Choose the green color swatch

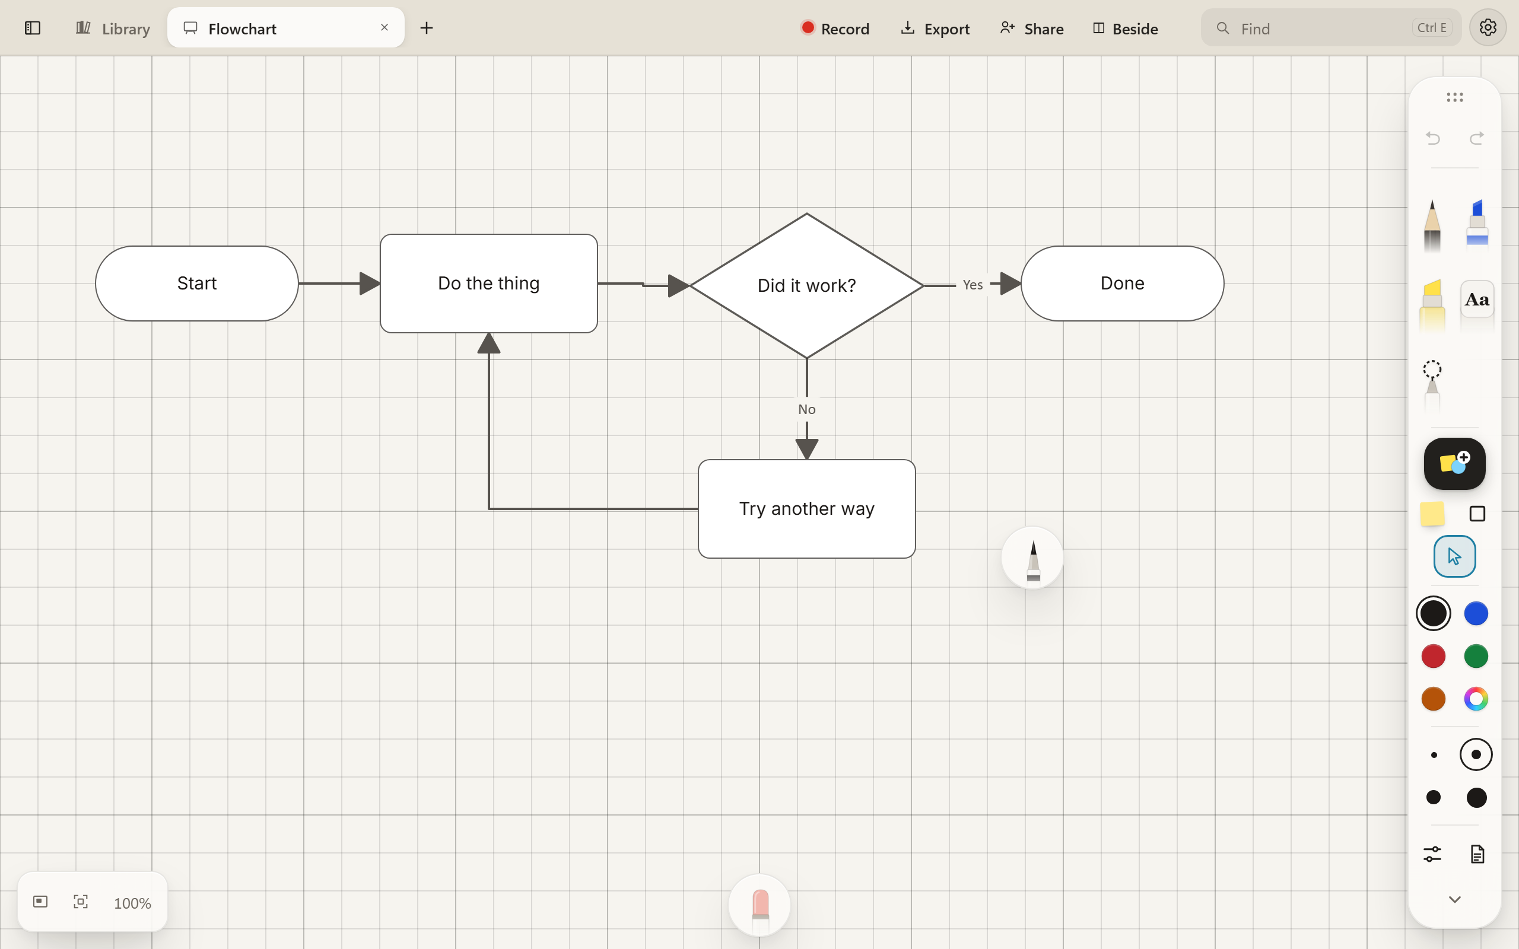(1476, 657)
